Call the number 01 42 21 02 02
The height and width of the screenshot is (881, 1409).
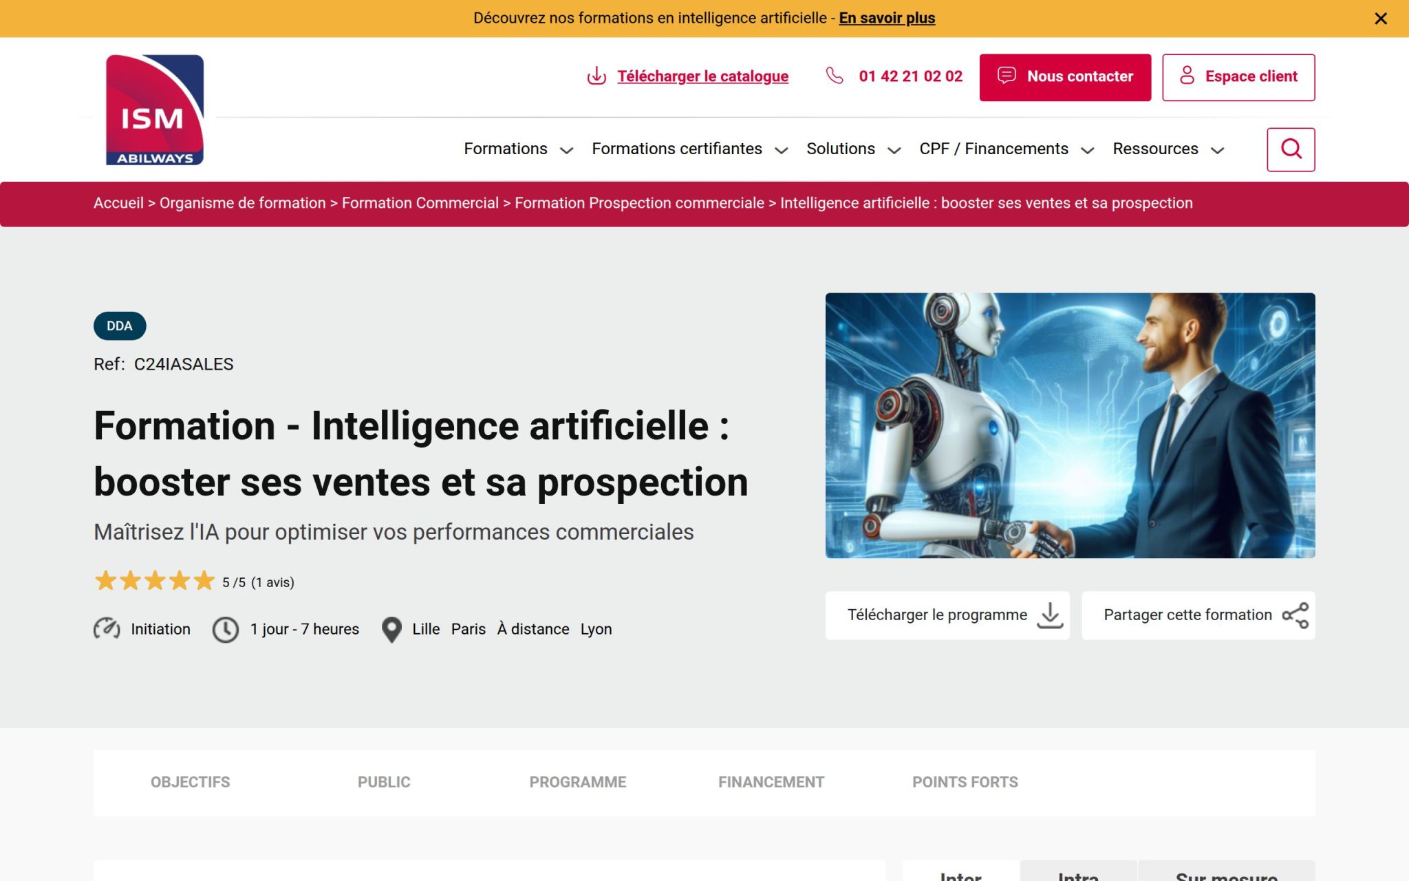910,76
